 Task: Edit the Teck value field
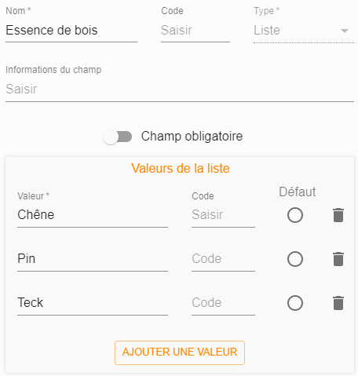pos(93,303)
